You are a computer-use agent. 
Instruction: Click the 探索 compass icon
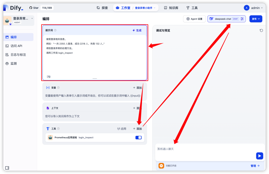(98, 8)
